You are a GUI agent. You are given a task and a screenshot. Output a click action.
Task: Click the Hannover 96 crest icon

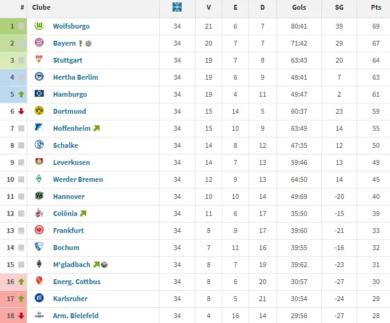coord(39,196)
